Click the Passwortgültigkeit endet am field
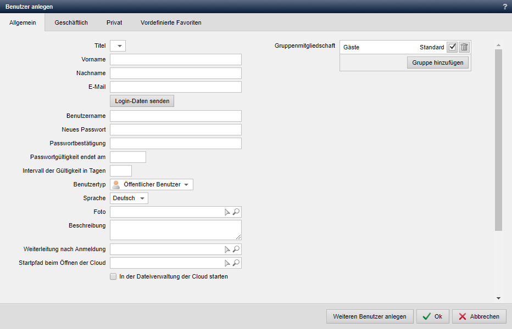 tap(128, 157)
